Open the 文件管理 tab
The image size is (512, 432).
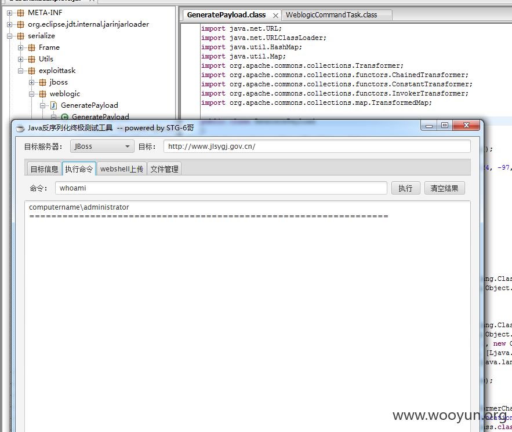click(164, 169)
